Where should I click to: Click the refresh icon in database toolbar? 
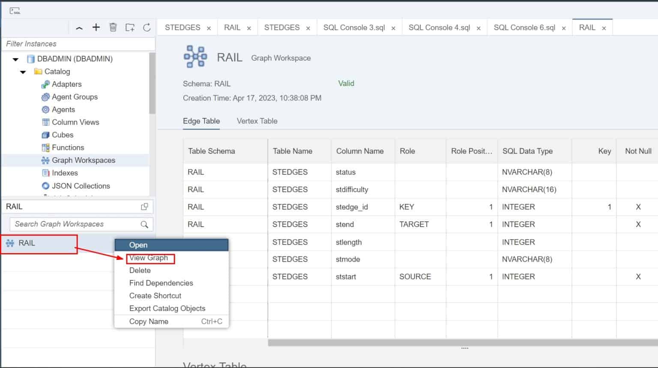(x=147, y=27)
